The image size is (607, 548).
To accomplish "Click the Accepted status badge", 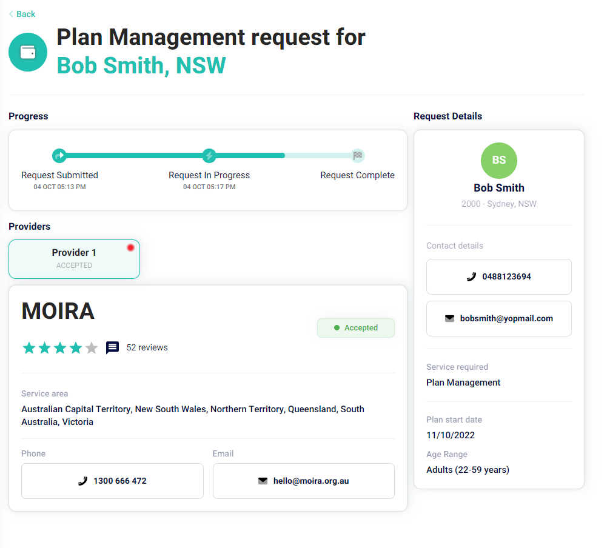I will coord(356,328).
